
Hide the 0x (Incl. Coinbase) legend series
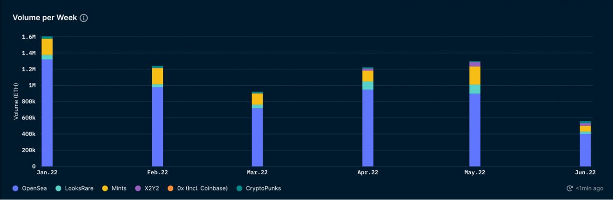pos(202,189)
